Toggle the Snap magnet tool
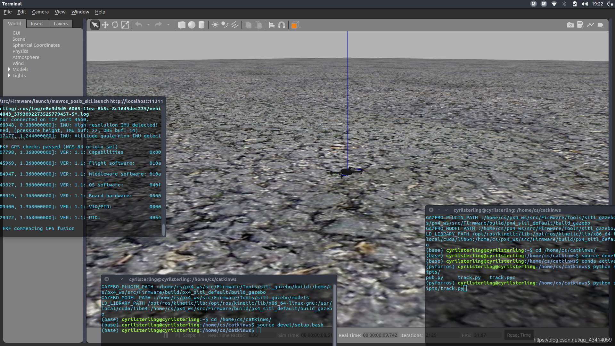615x346 pixels. click(282, 25)
